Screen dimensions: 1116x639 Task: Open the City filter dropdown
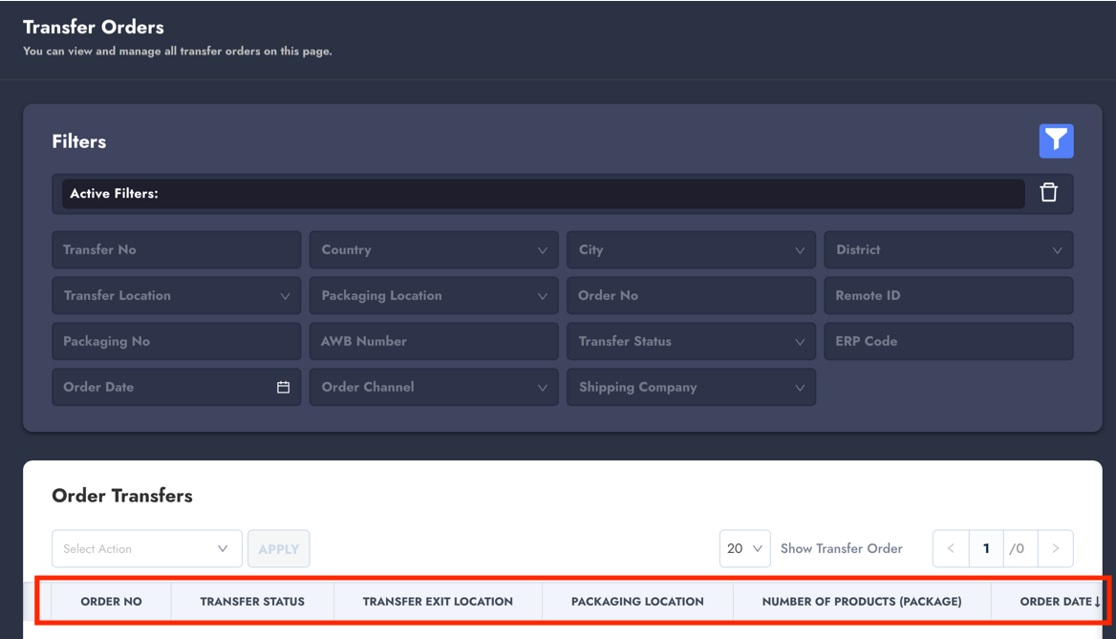(x=690, y=250)
